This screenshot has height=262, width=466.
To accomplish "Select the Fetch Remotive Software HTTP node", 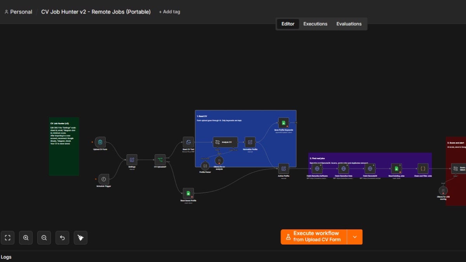I will point(317,168).
